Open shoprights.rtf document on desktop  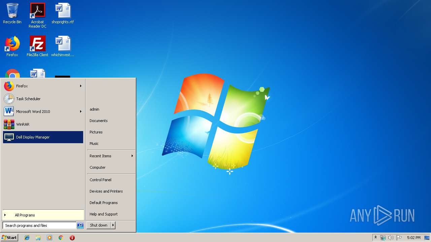coord(63,13)
